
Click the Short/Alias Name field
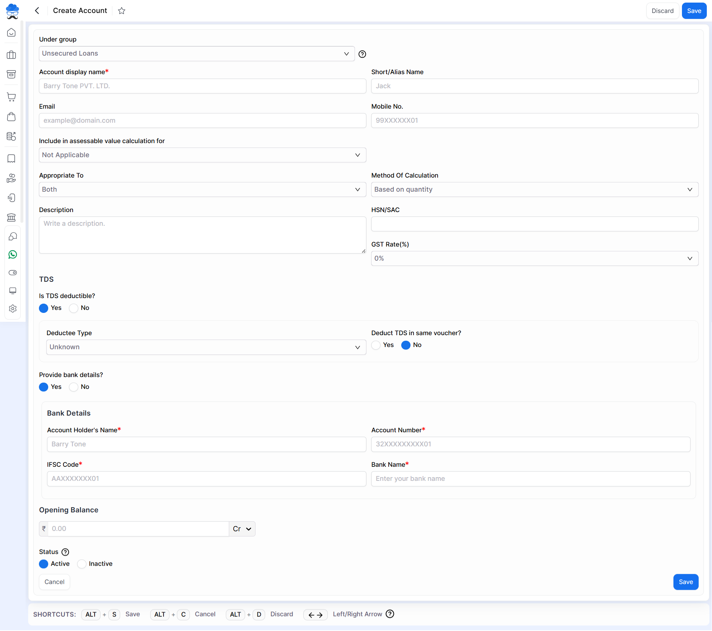tap(535, 86)
